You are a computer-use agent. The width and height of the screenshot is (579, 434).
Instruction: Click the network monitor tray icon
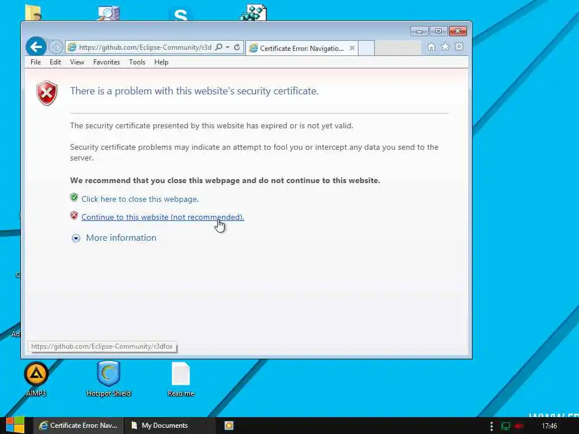click(x=505, y=426)
